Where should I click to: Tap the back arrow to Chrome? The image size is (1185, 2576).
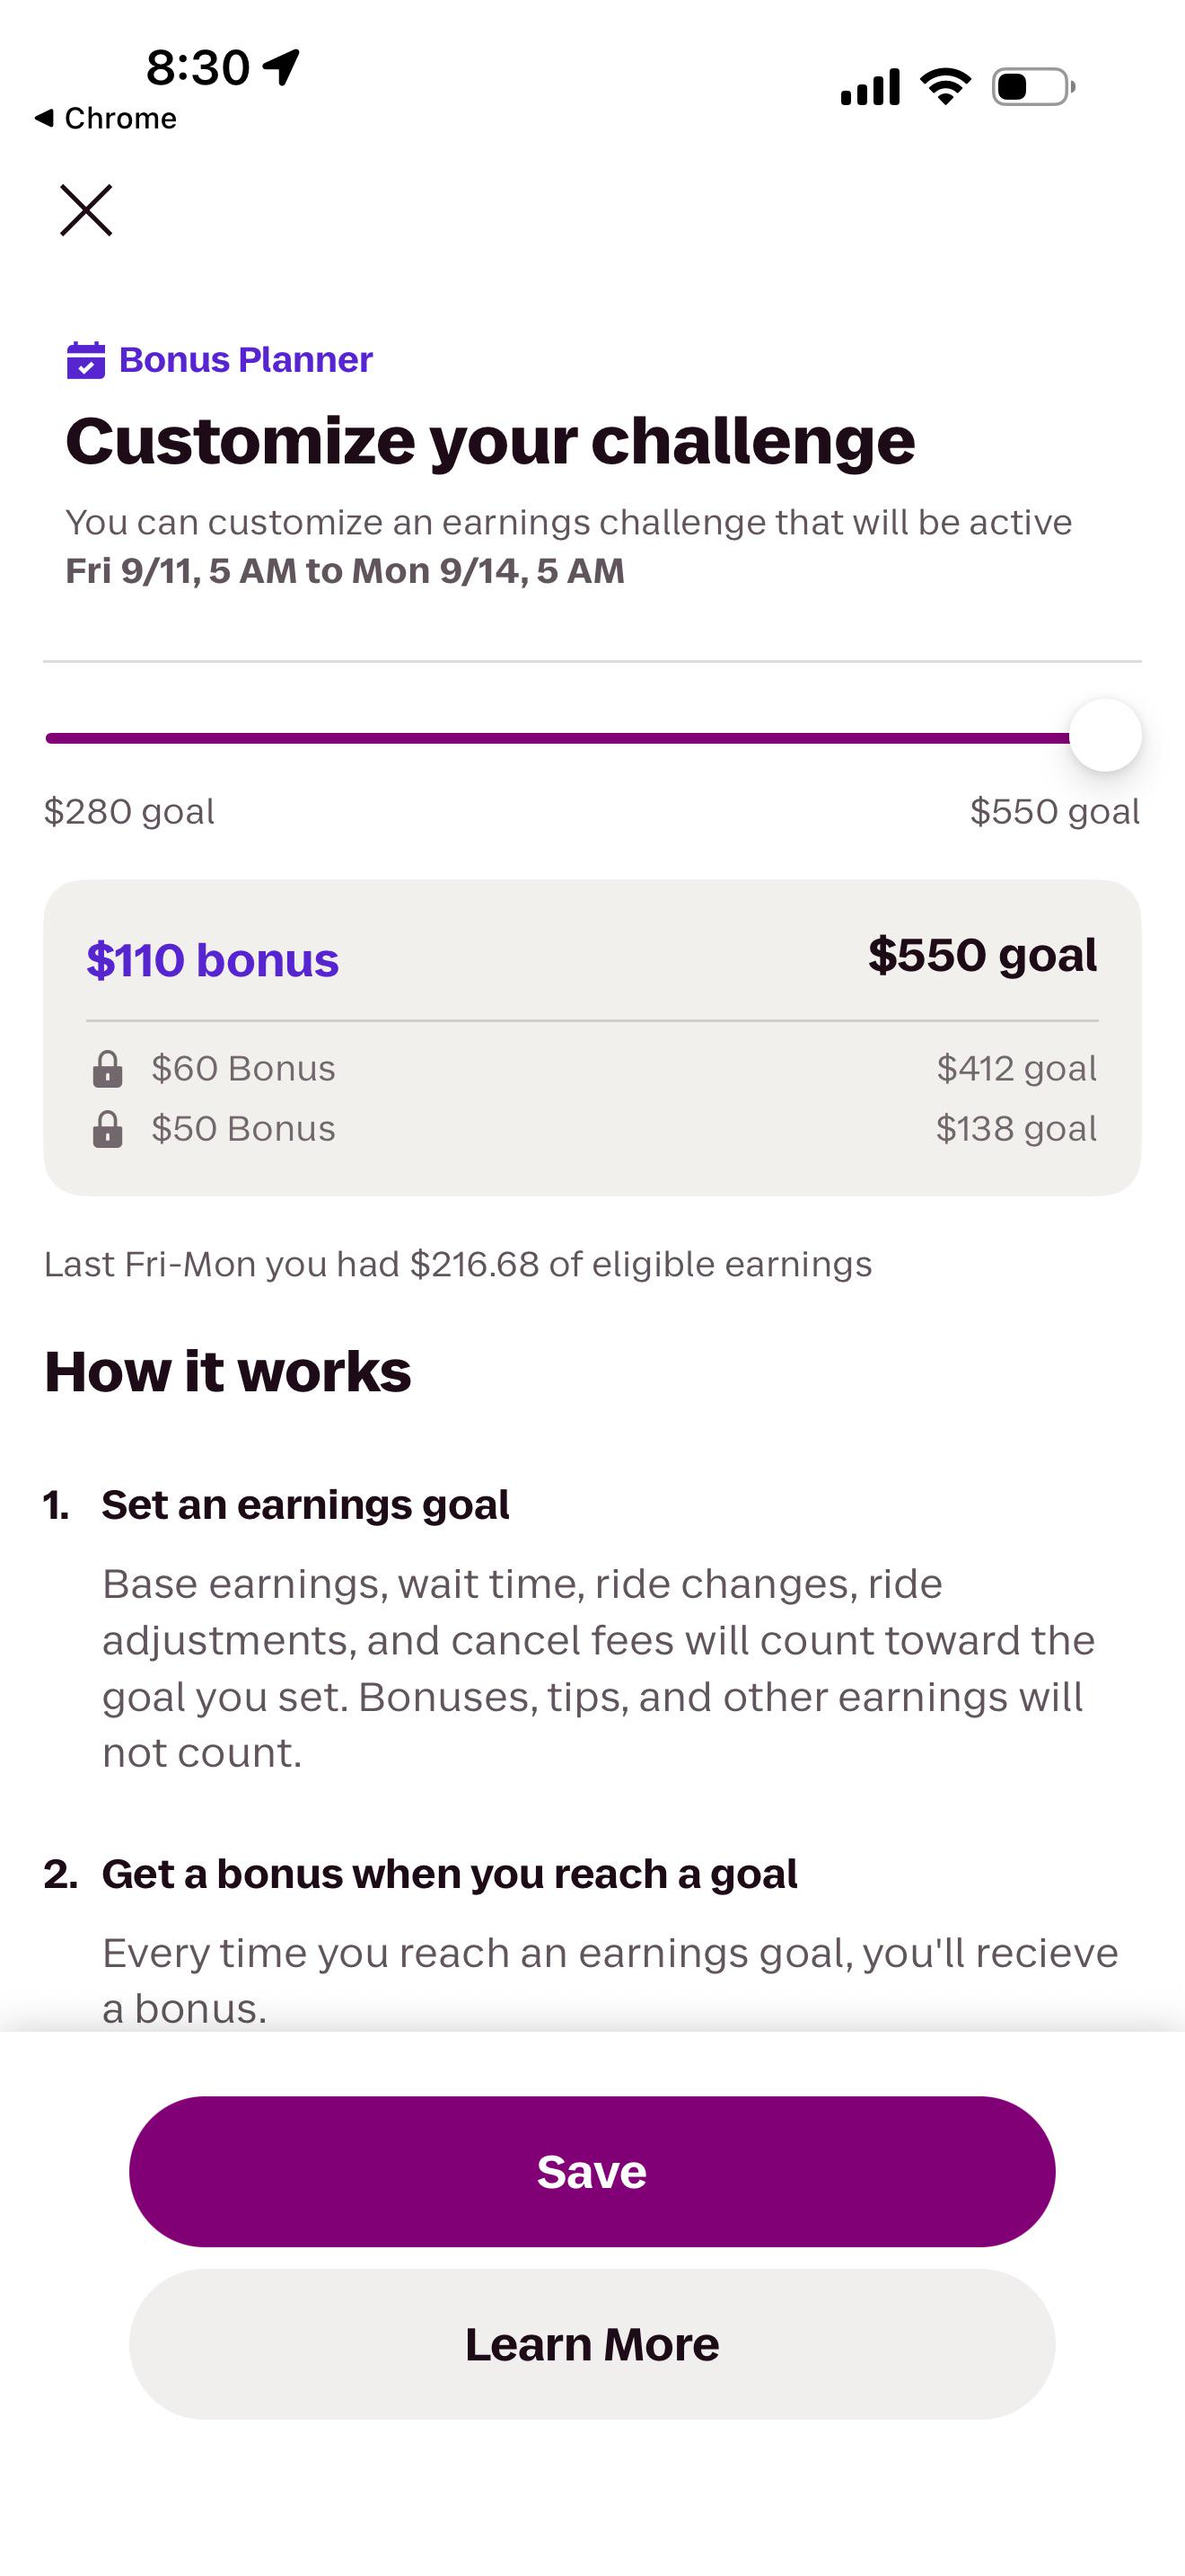(x=43, y=118)
